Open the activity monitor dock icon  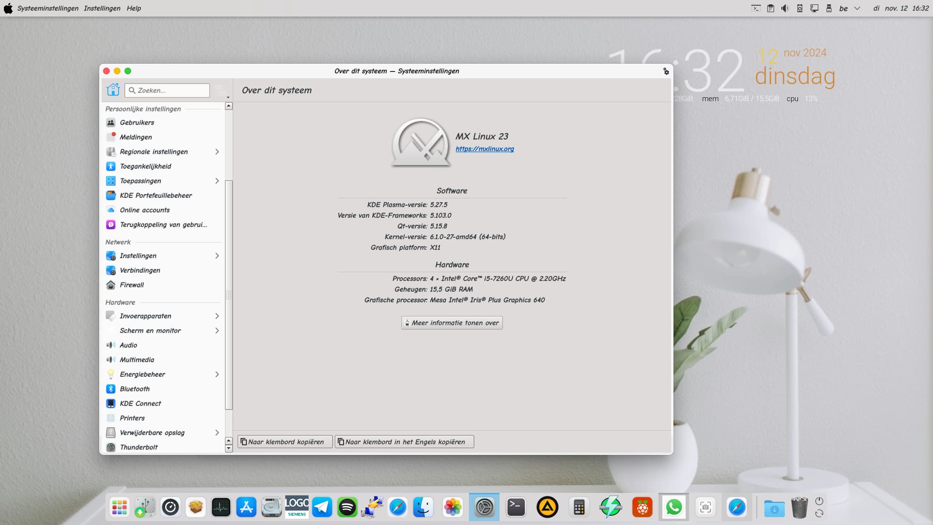[221, 507]
